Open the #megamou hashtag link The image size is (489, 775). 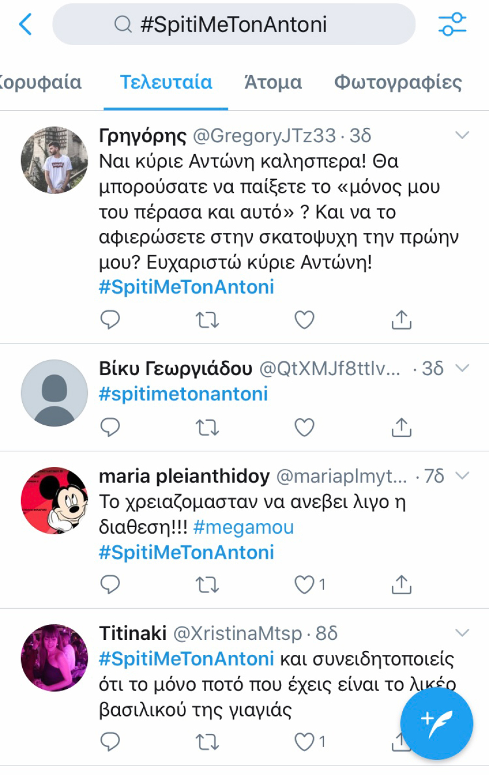point(244,527)
